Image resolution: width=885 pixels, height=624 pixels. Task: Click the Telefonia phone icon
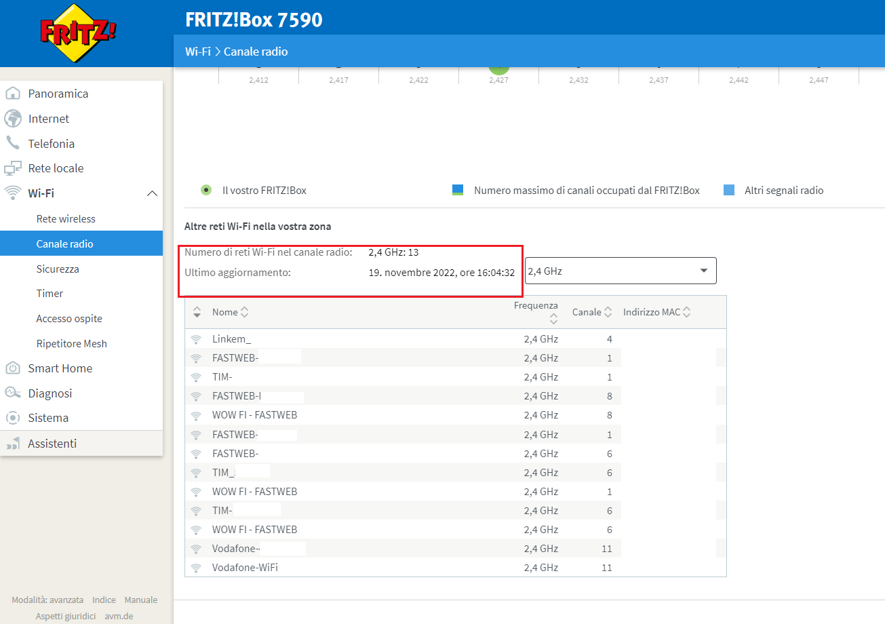point(13,143)
